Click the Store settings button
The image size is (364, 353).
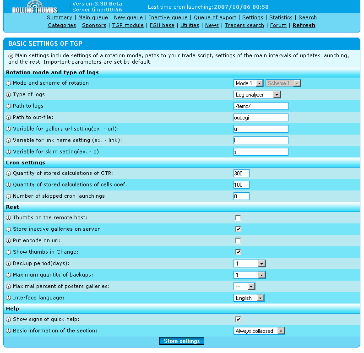[x=182, y=341]
